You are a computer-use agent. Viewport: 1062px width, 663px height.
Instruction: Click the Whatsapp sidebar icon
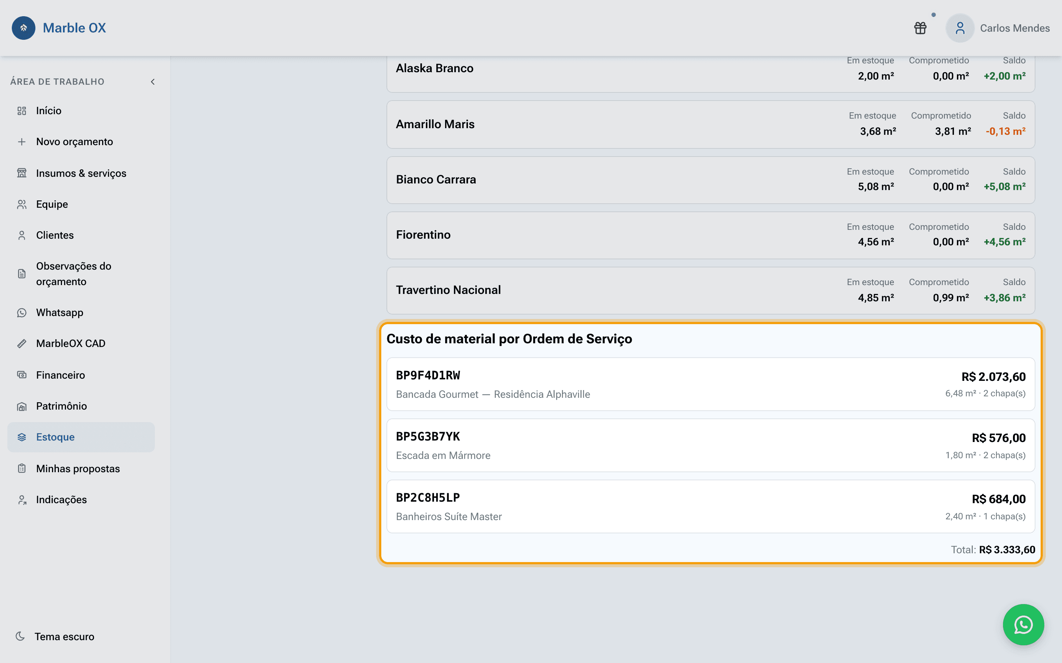[x=21, y=313]
